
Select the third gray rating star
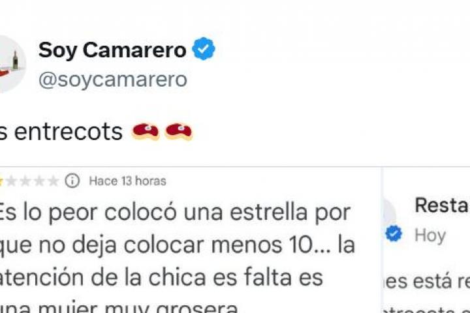click(25, 181)
